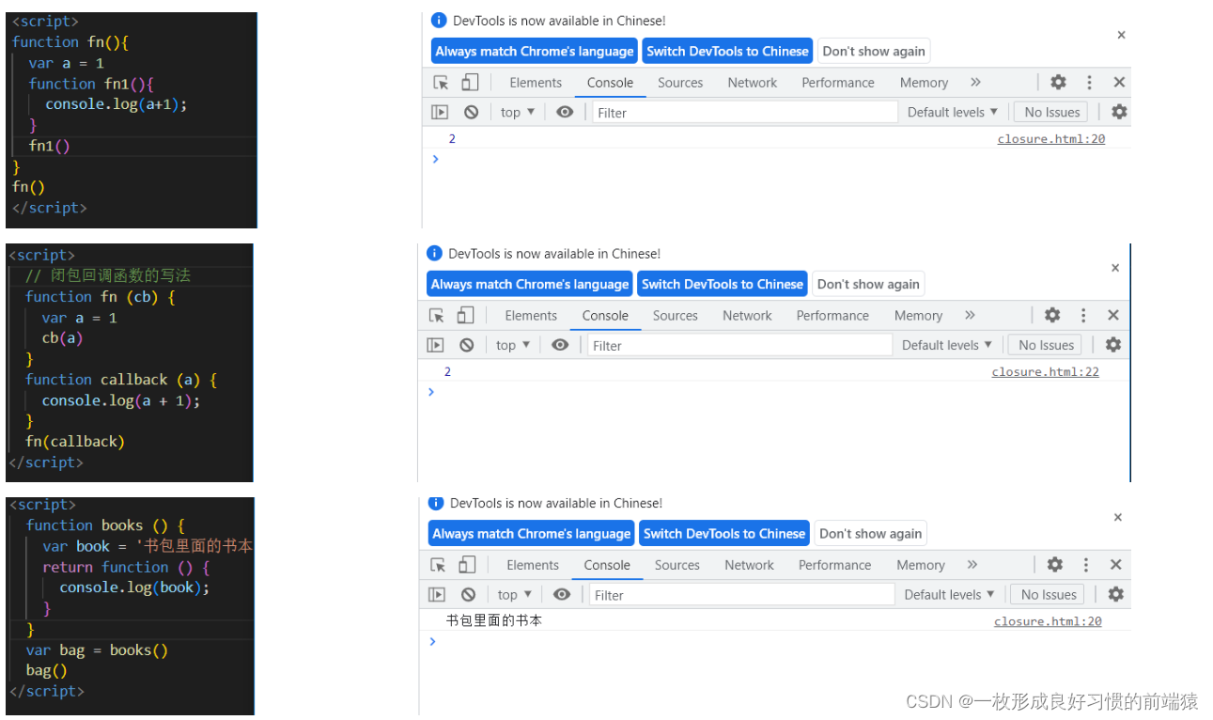Click Switch DevTools to Chinese in bottom panel
This screenshot has height=720, width=1213.
coord(724,533)
